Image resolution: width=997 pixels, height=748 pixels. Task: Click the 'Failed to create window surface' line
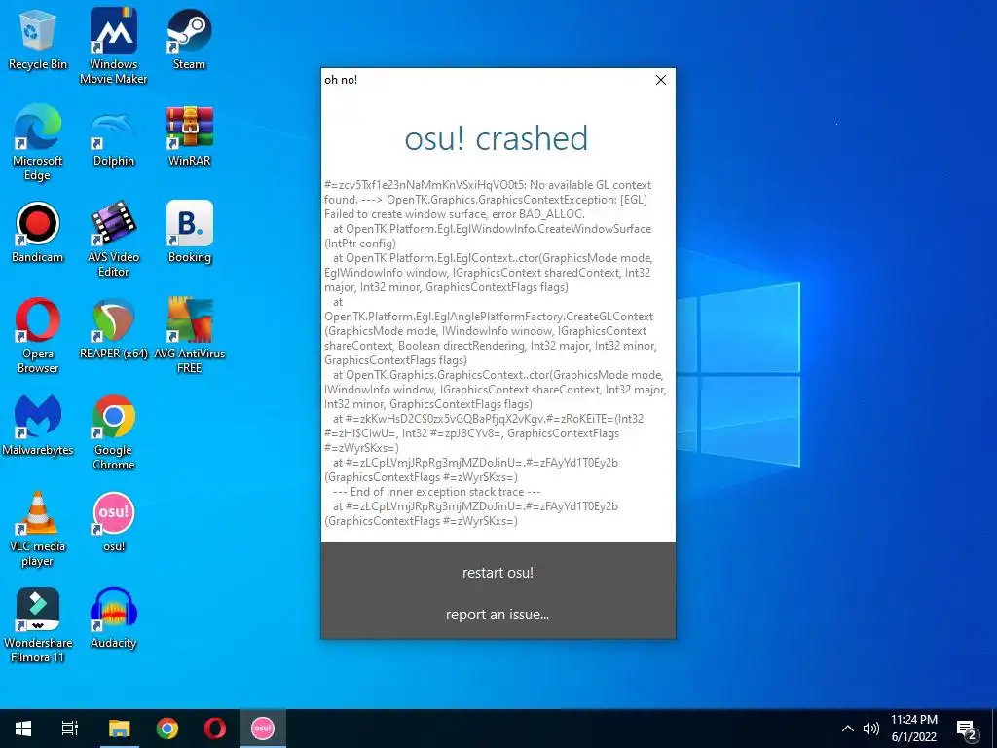455,214
